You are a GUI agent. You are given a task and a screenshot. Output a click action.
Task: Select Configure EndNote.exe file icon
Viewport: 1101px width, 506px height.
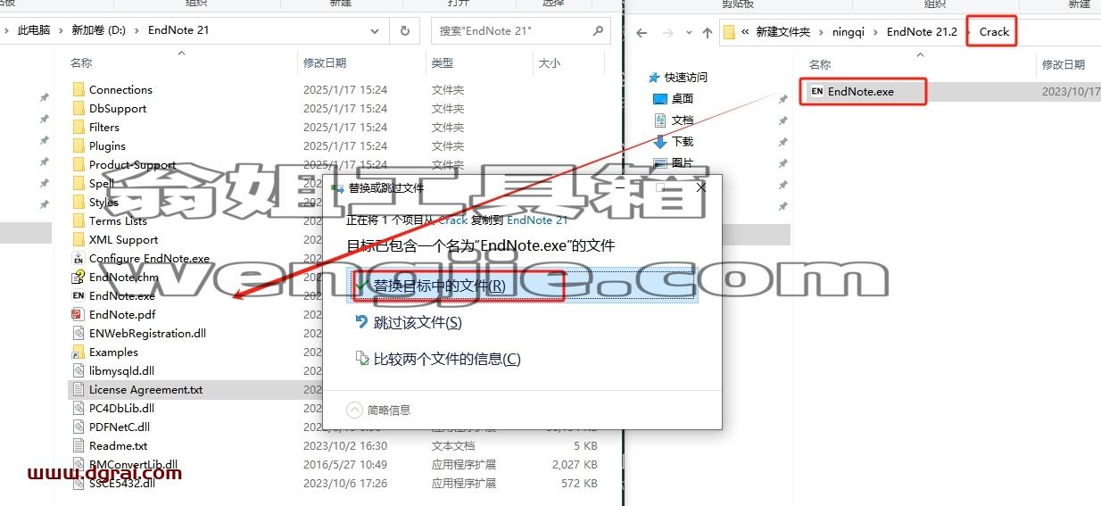click(79, 258)
